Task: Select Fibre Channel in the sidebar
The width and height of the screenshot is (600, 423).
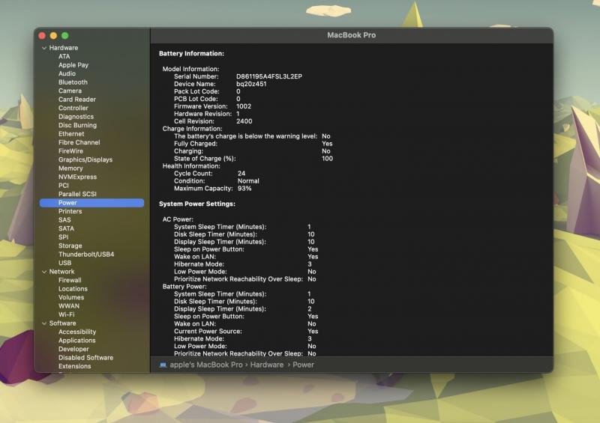Action: pyautogui.click(x=79, y=142)
